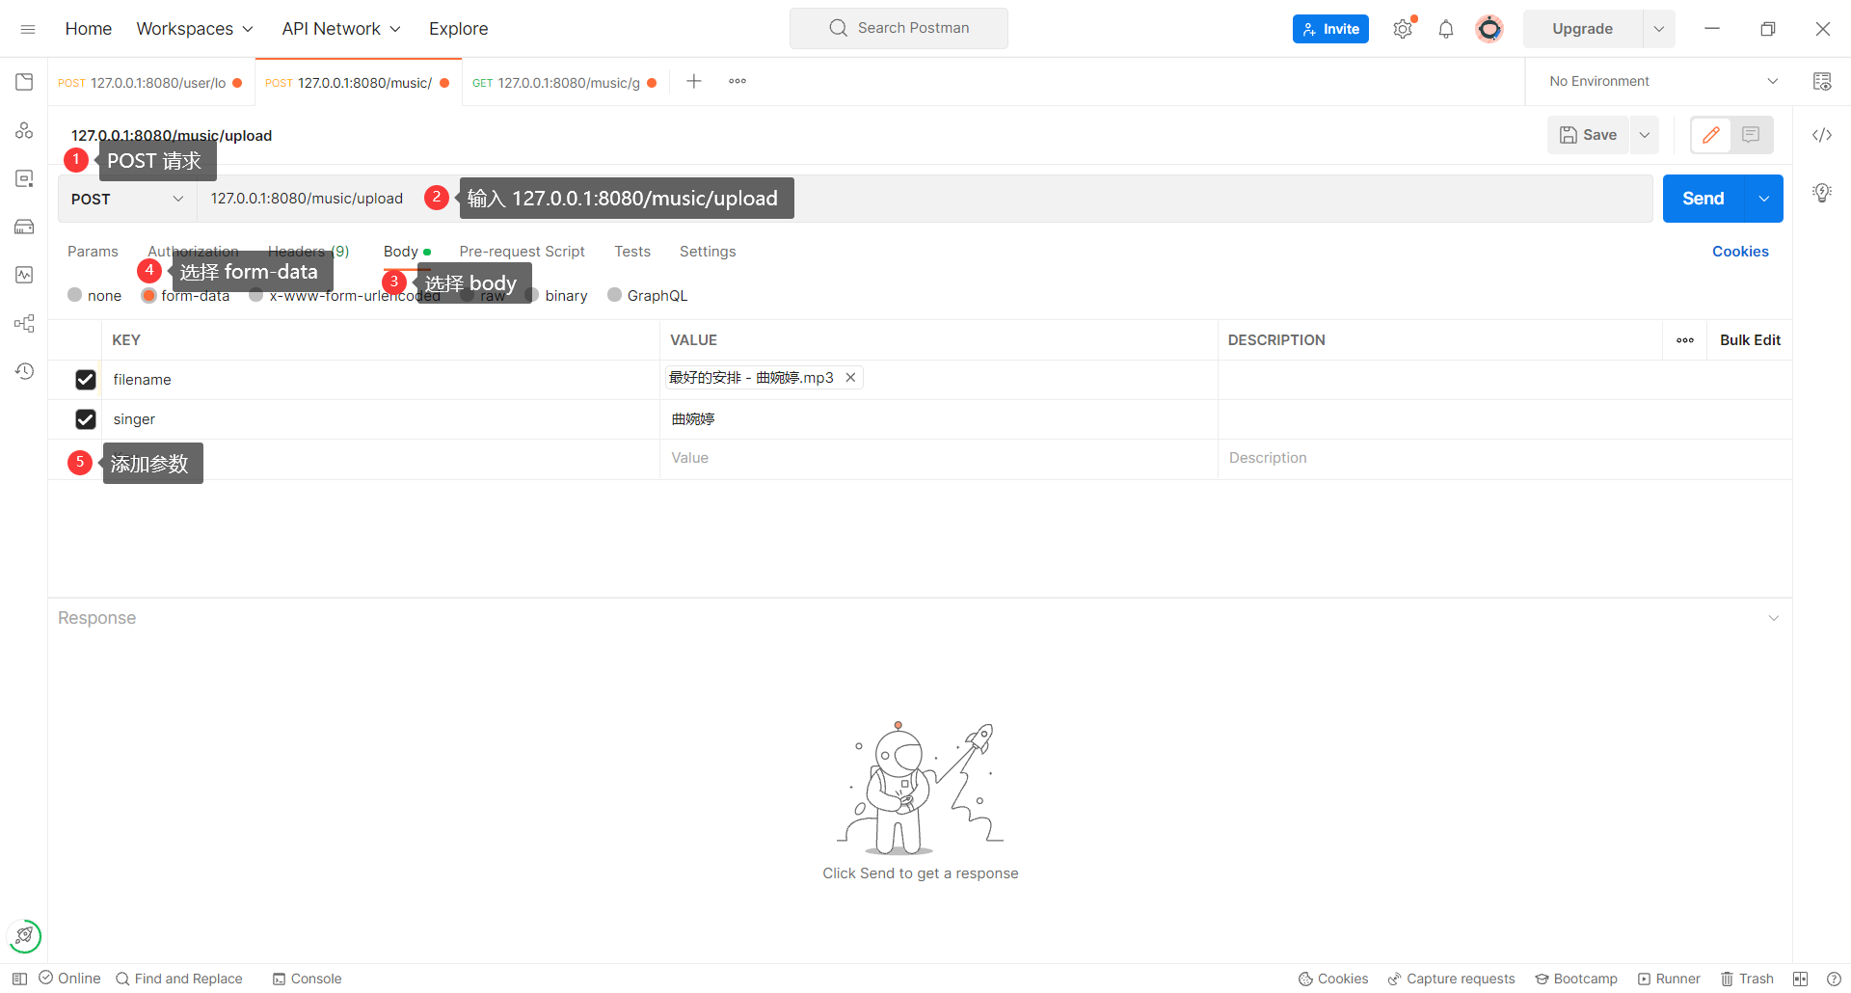The height and width of the screenshot is (993, 1851).
Task: Open environment quick look icon
Action: pyautogui.click(x=1822, y=81)
